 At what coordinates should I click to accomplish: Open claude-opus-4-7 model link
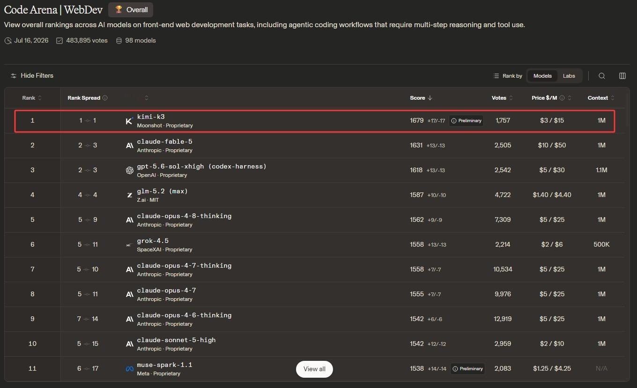click(166, 290)
